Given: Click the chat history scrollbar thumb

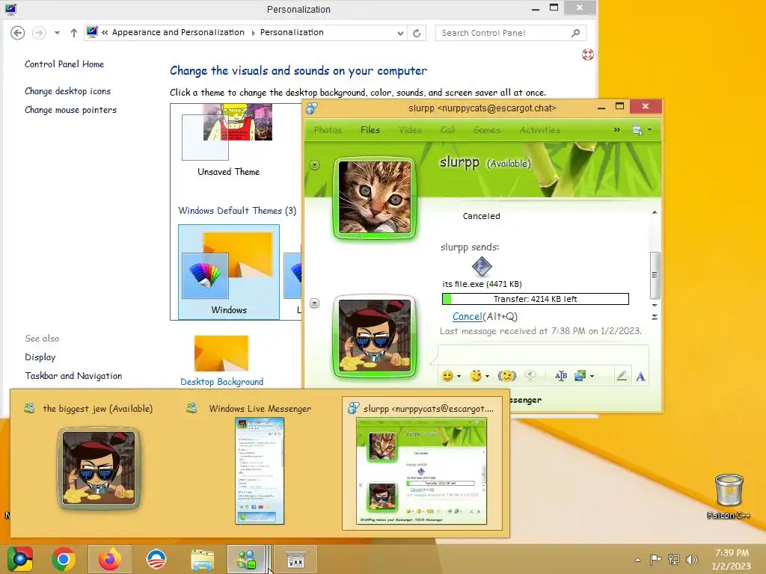Looking at the screenshot, I should [655, 275].
